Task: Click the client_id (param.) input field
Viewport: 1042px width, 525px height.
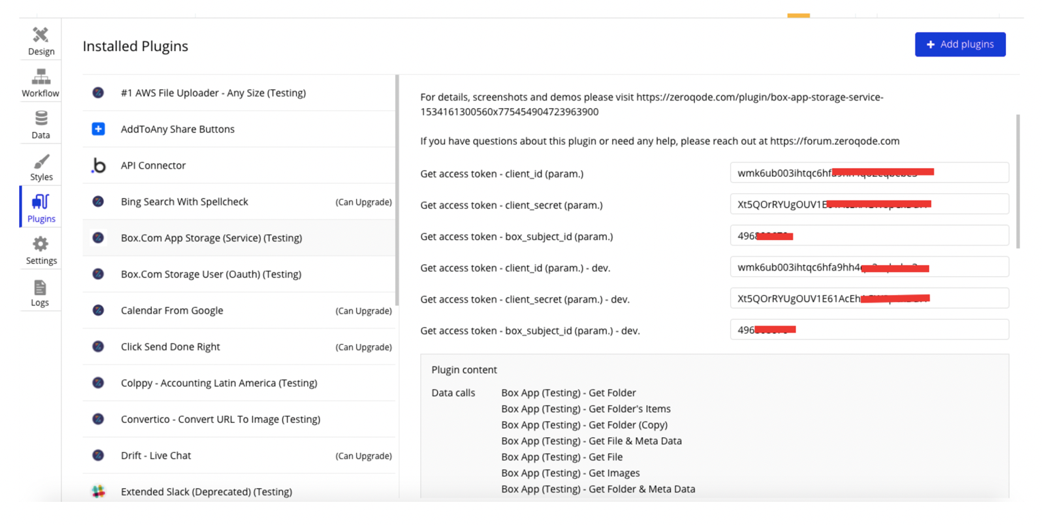Action: click(x=869, y=173)
